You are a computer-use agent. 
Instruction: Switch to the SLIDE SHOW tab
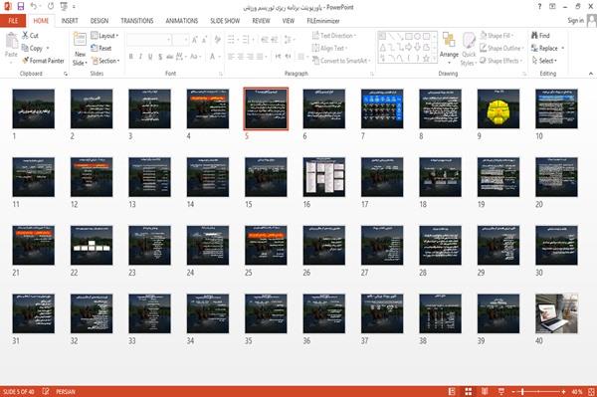(225, 21)
